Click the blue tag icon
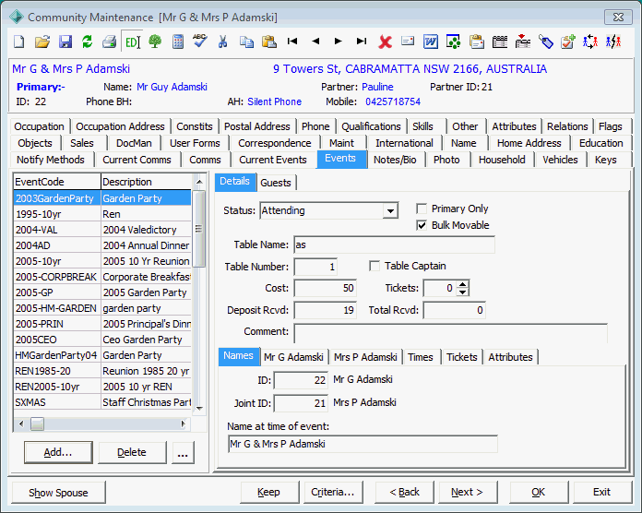 [546, 42]
